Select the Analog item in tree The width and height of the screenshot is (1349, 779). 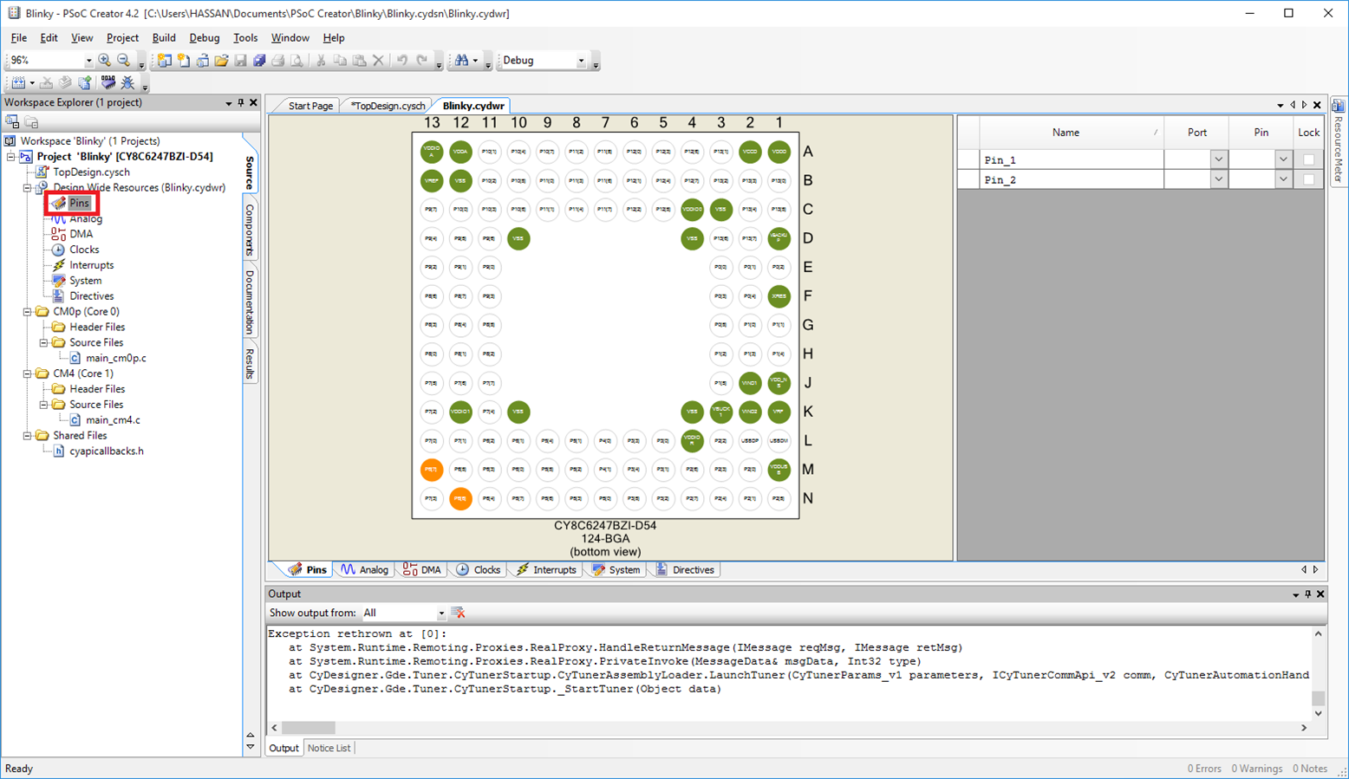[86, 218]
